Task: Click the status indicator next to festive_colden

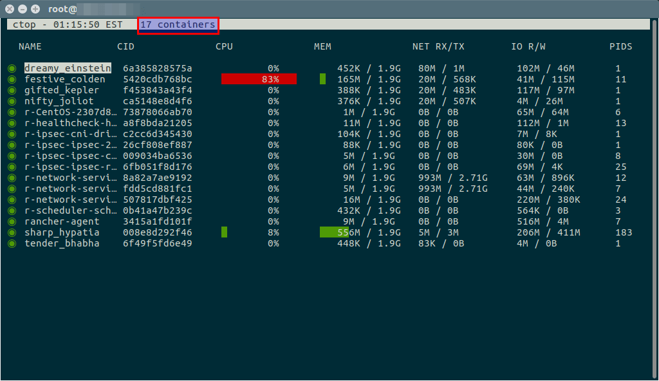Action: tap(12, 79)
